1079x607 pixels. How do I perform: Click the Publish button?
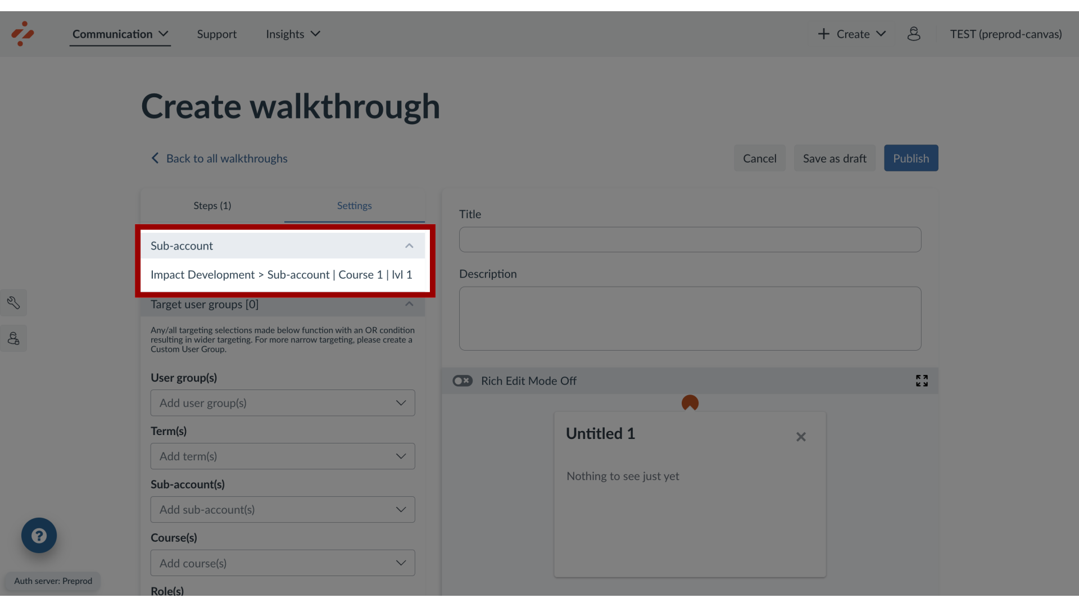click(911, 158)
